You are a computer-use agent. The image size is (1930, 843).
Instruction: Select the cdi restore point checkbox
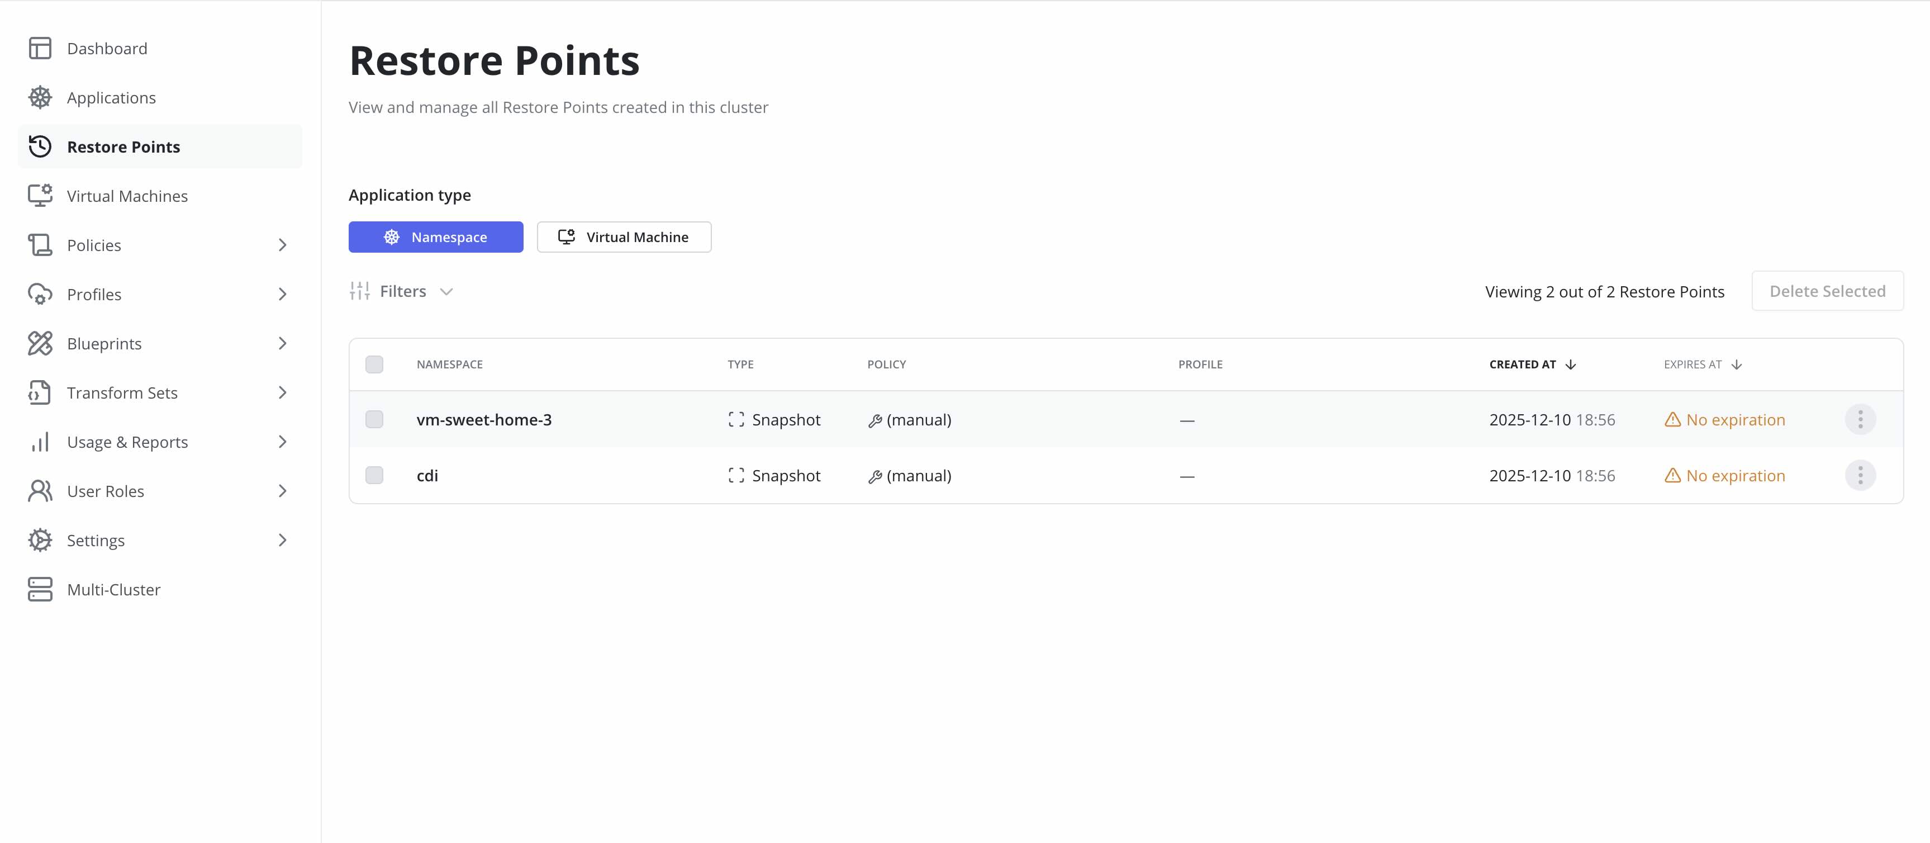point(374,475)
